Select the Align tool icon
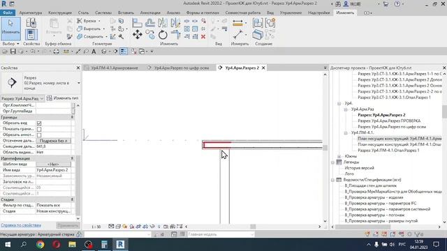Viewport: 447px width, 251px height. (137, 22)
